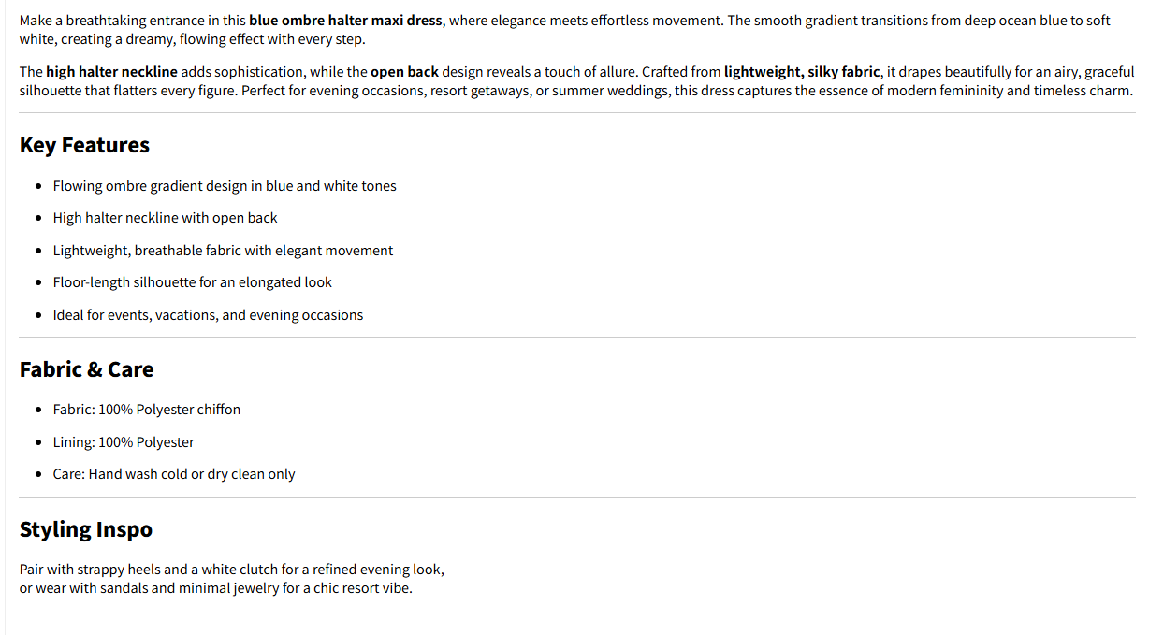Click the bold "lightweight, silky fabric" phrase
Viewport: 1149px width, 635px height.
click(x=802, y=72)
